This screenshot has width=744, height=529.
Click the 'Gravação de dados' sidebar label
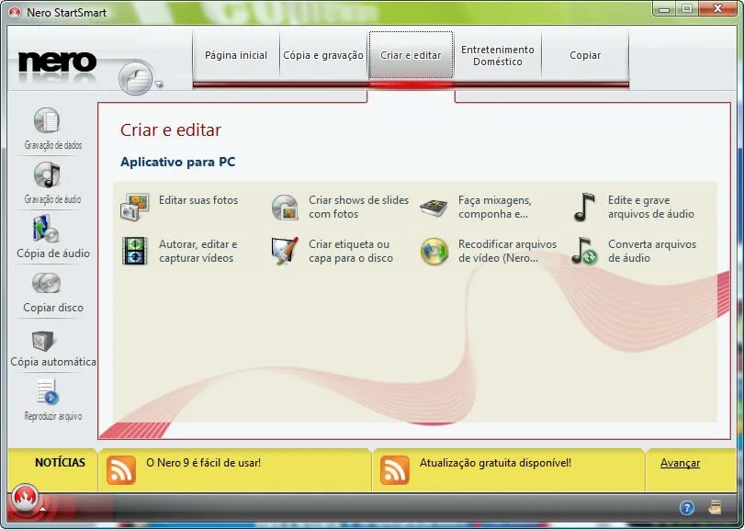pos(53,145)
